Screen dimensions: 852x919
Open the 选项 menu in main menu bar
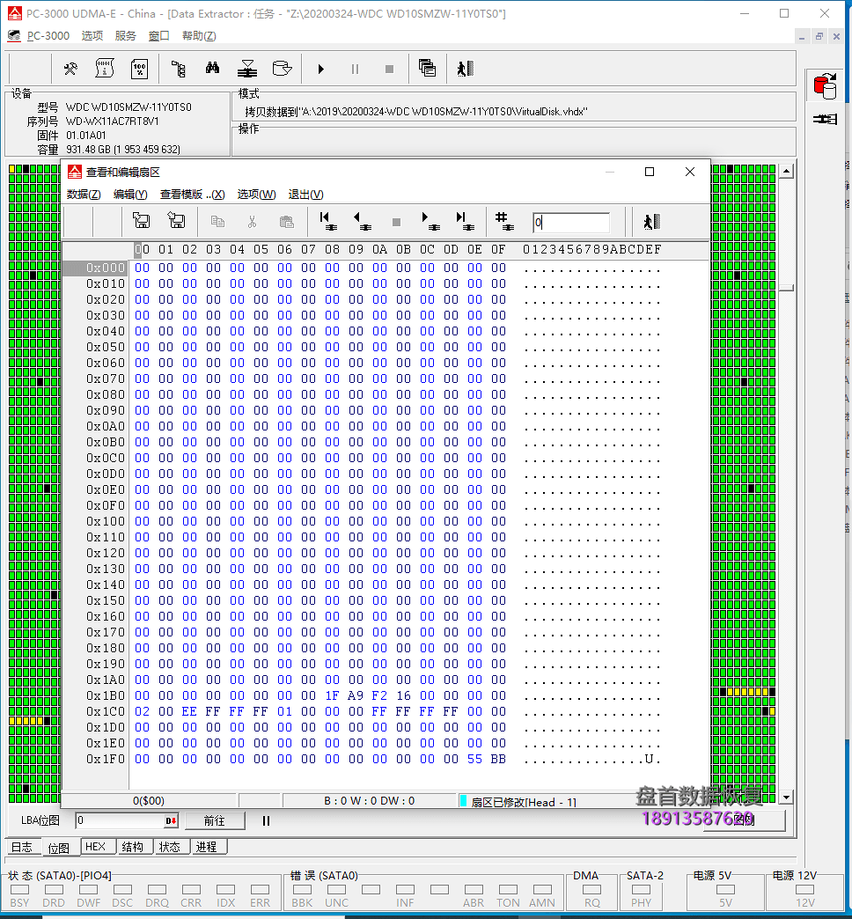pyautogui.click(x=92, y=36)
